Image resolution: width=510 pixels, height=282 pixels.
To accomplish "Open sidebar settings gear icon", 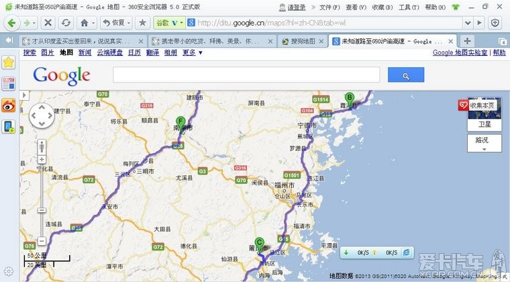I will tap(9, 271).
